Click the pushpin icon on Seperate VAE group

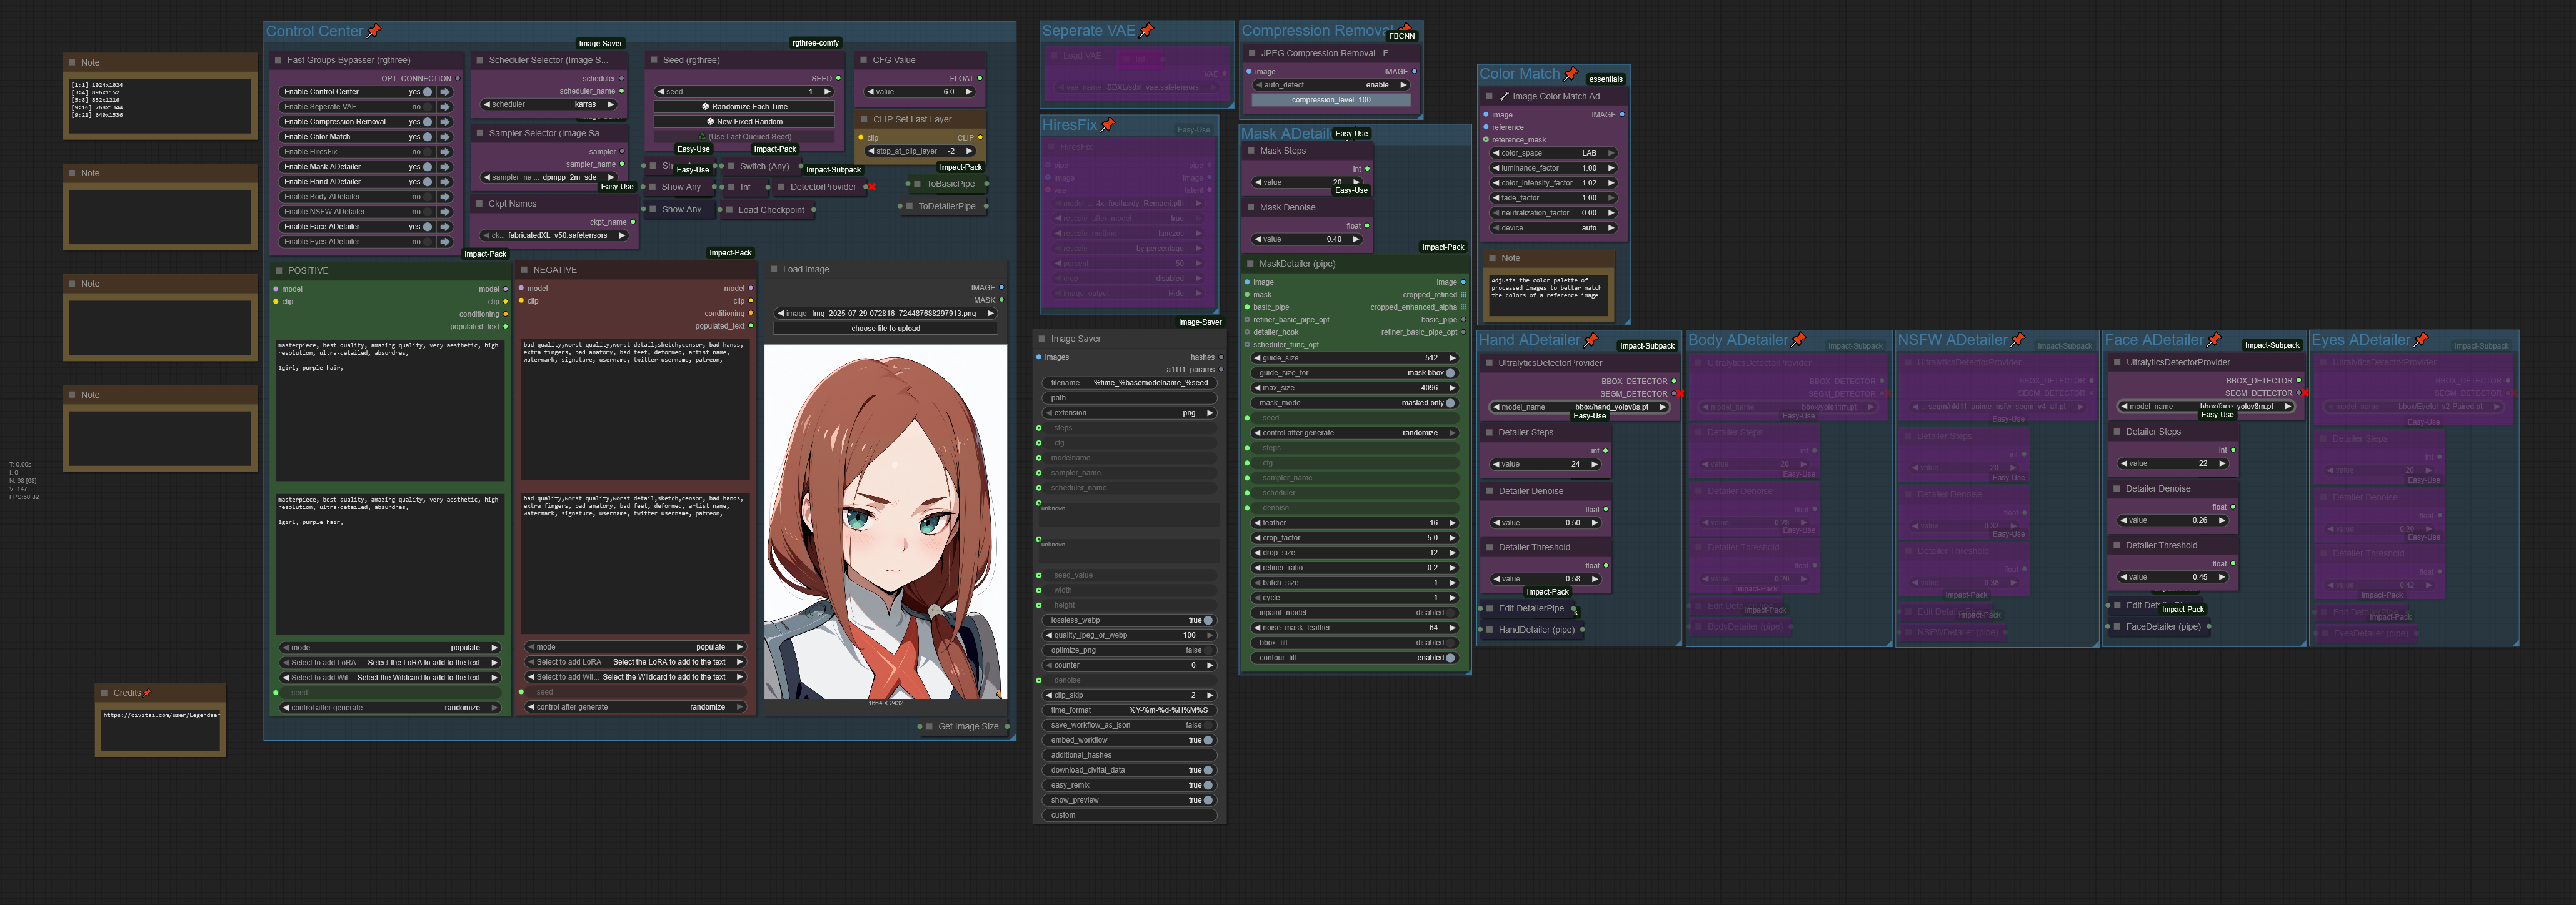pyautogui.click(x=1146, y=31)
